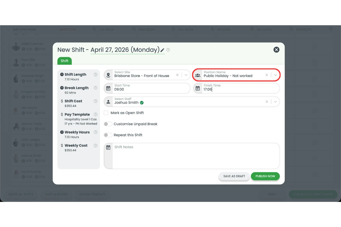341x227 pixels.
Task: Open help for Shift Cost
Action: pyautogui.click(x=95, y=101)
